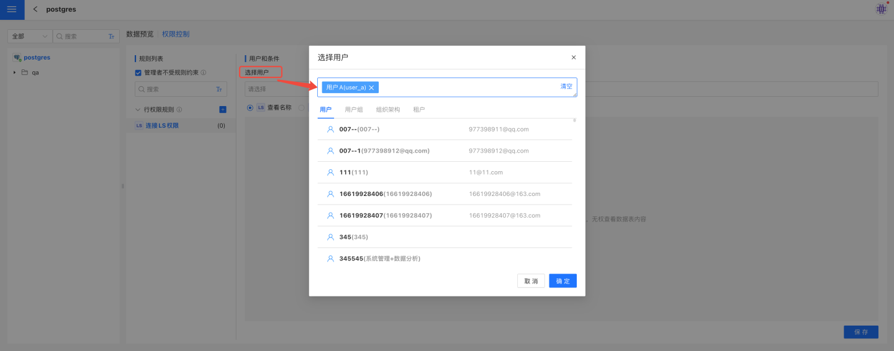Select the 查看名称 radio button
The image size is (894, 351).
pyautogui.click(x=250, y=107)
